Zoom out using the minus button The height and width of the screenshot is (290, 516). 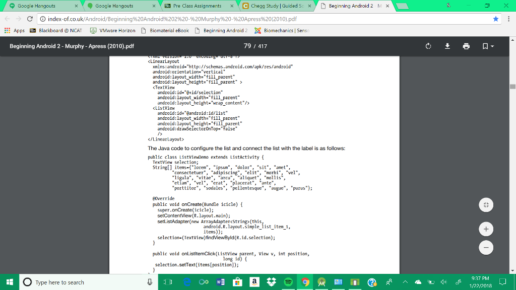(486, 247)
